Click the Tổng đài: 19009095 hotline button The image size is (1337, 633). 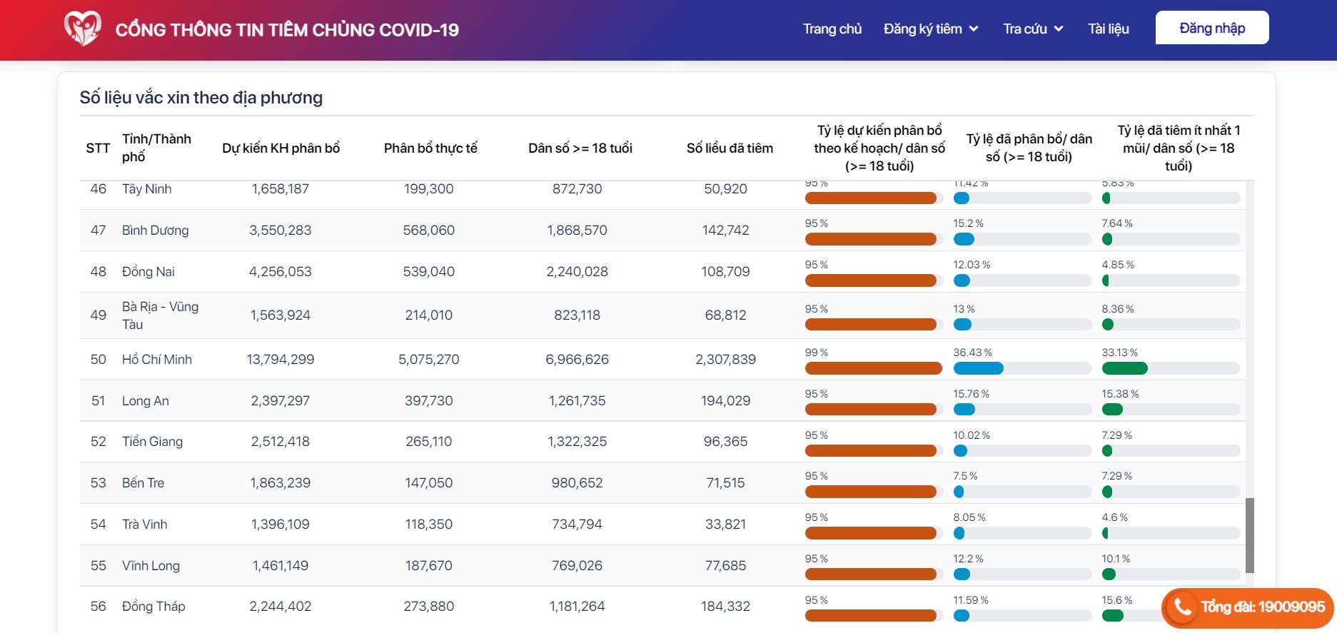[x=1248, y=607]
